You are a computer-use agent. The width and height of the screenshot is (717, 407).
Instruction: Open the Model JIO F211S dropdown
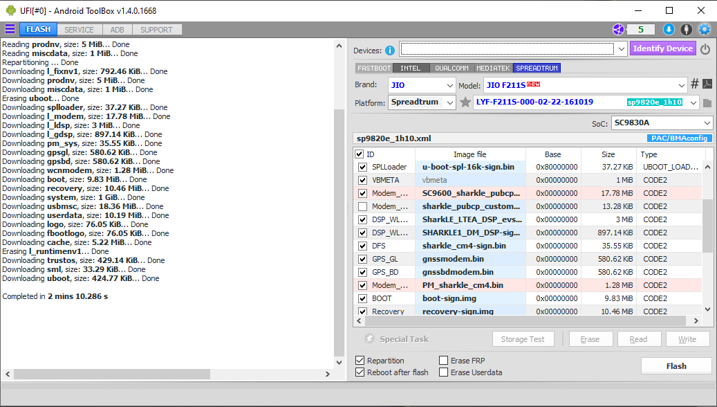pos(681,85)
